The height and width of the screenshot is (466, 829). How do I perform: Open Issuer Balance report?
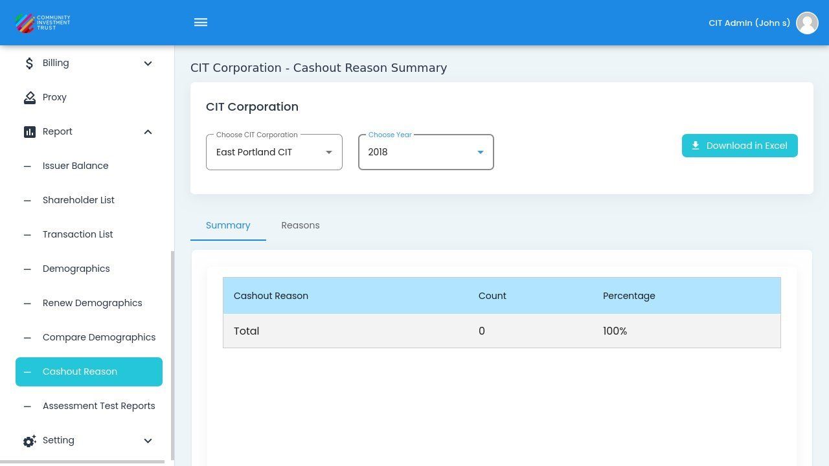pyautogui.click(x=75, y=166)
